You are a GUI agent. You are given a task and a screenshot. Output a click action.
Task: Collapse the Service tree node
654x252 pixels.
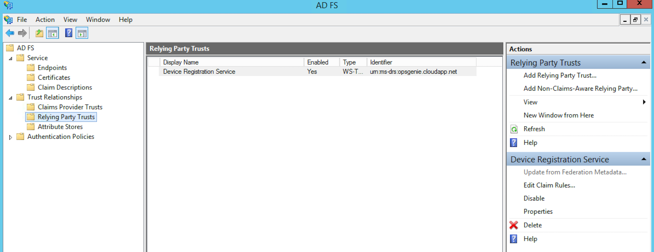(11, 58)
